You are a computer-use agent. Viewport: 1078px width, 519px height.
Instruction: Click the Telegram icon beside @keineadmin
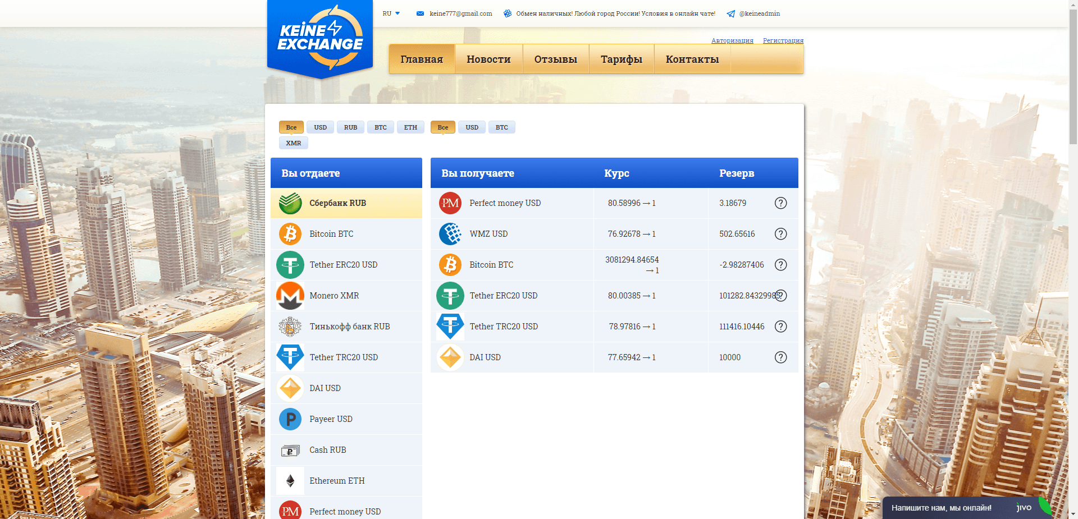tap(730, 14)
